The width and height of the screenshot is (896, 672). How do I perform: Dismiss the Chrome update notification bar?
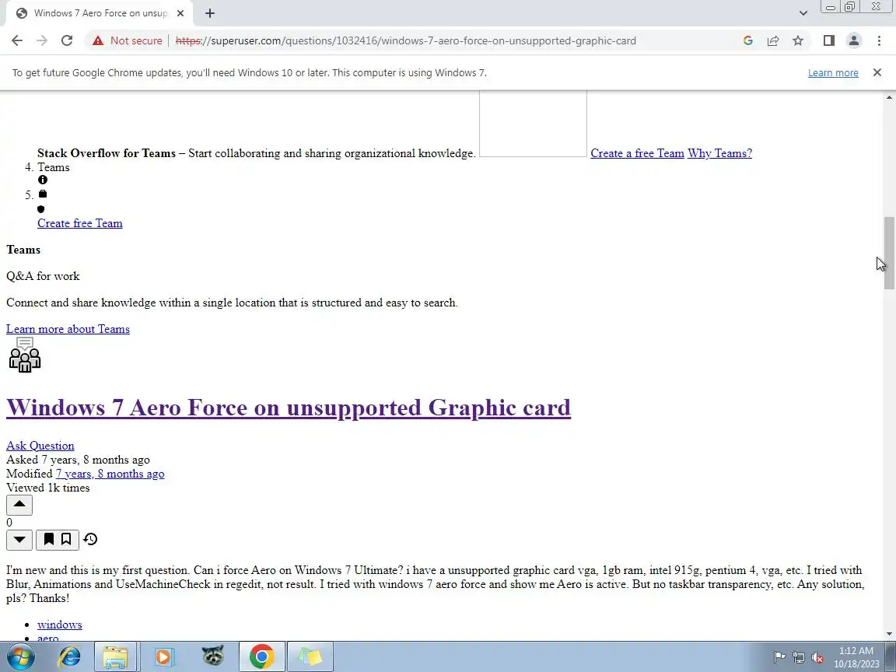[877, 72]
